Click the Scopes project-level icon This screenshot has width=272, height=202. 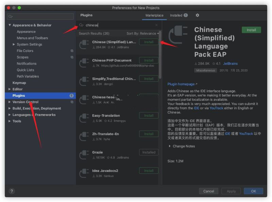pos(72,57)
